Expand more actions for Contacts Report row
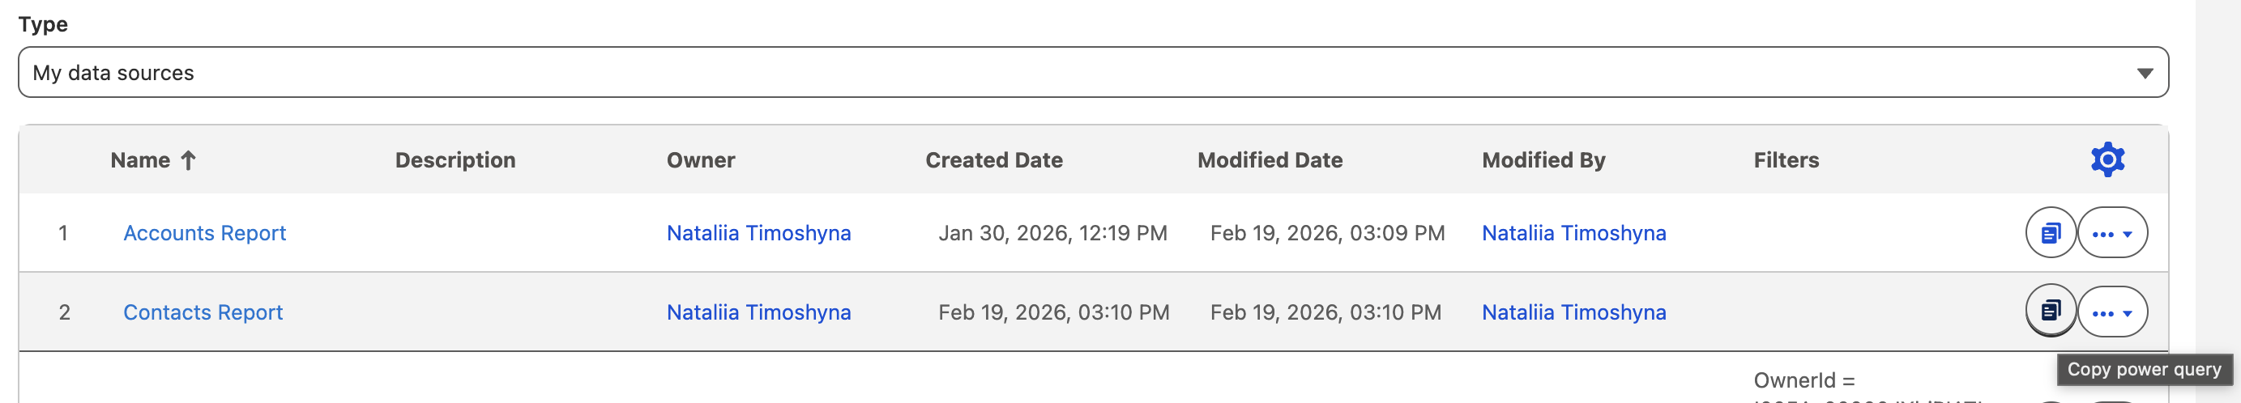 [x=2112, y=312]
